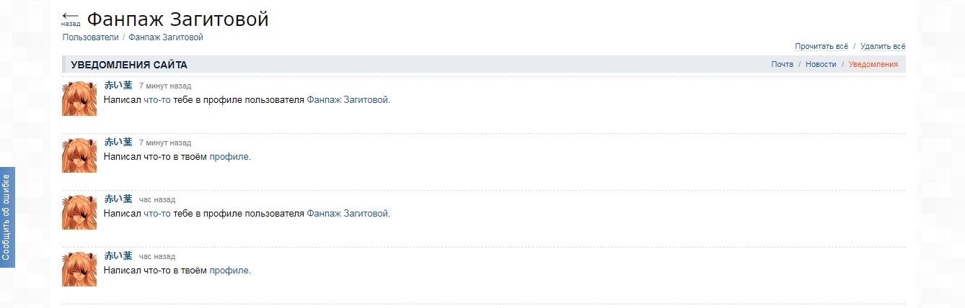The height and width of the screenshot is (308, 965).
Task: Open the что-то link in third notification
Action: click(x=157, y=214)
